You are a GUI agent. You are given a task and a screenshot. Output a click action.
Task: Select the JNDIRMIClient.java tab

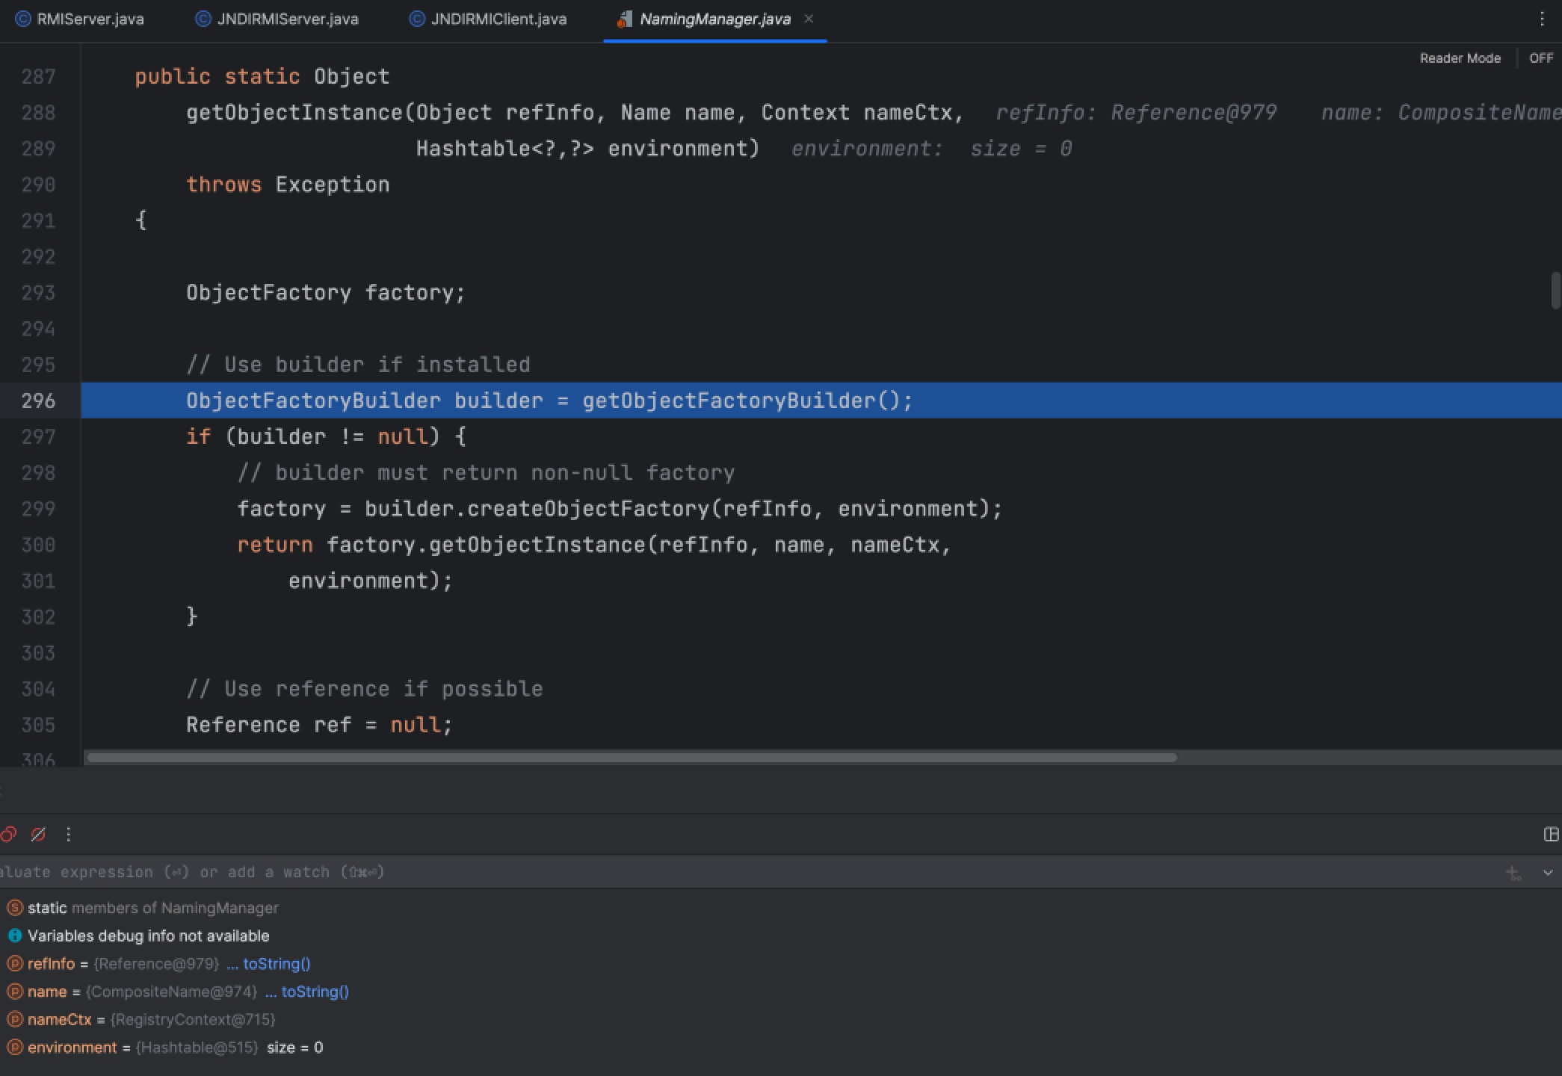[489, 19]
